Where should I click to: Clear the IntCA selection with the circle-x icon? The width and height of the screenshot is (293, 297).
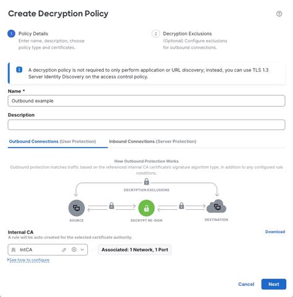point(74,249)
